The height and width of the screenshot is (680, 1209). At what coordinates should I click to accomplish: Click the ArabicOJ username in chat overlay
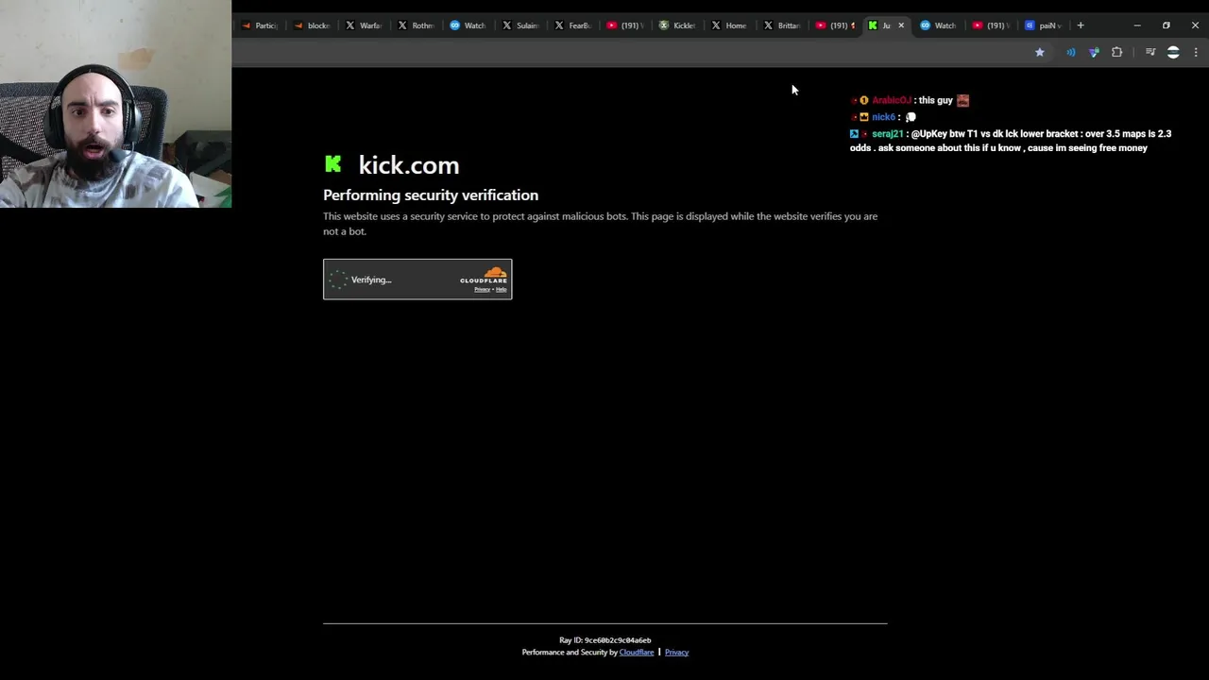pyautogui.click(x=892, y=100)
